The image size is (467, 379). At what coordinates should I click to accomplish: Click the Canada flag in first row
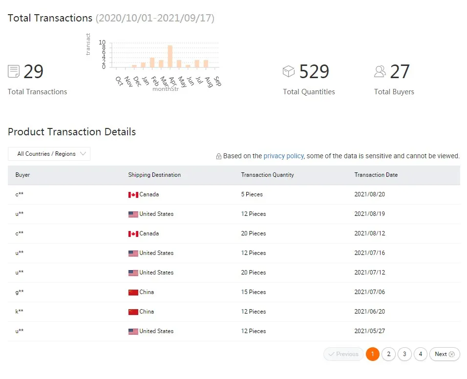[133, 194]
